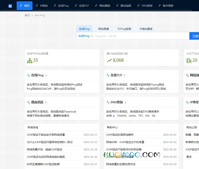Open article 为什么ICMP延迟只是网络检测的一部分
This screenshot has width=199, height=169.
point(50,142)
